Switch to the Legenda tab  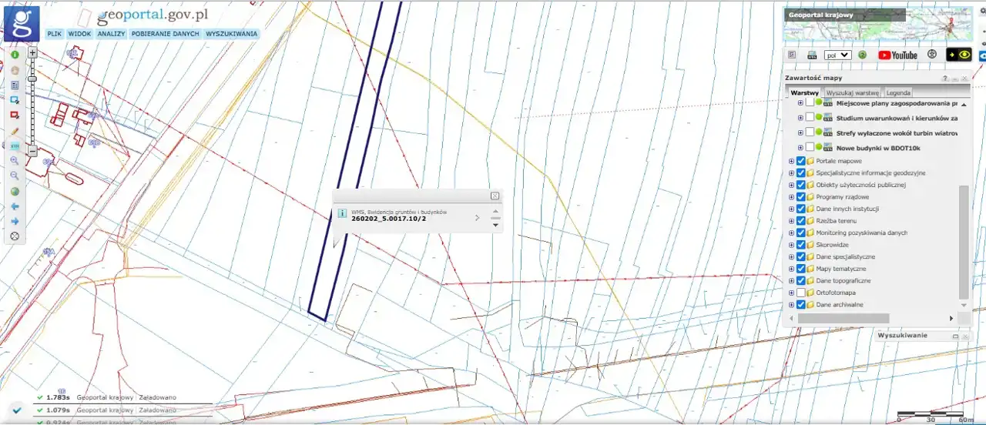click(x=897, y=92)
